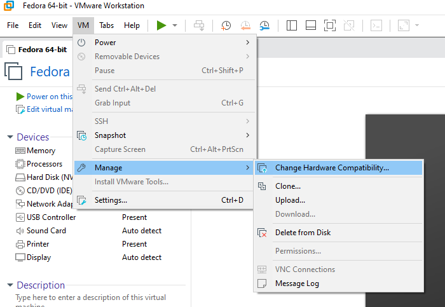Click Send Ctrl+Alt+Del toolbar icon

[x=198, y=25]
